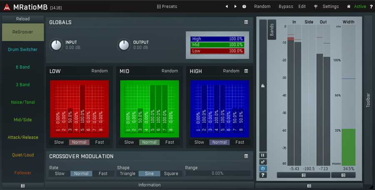
Task: Toggle Bypass in the top bar
Action: click(x=286, y=7)
